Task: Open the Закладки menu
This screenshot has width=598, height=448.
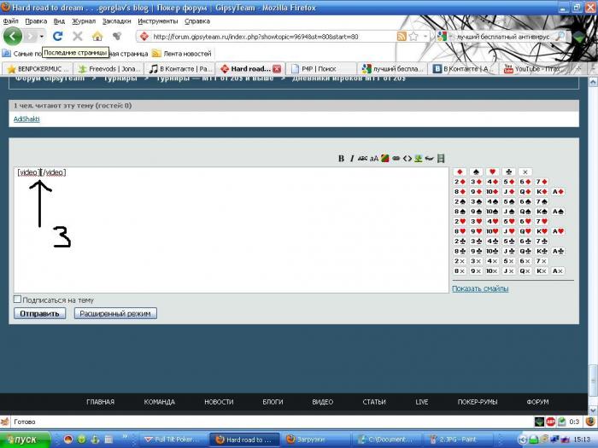Action: (x=117, y=21)
